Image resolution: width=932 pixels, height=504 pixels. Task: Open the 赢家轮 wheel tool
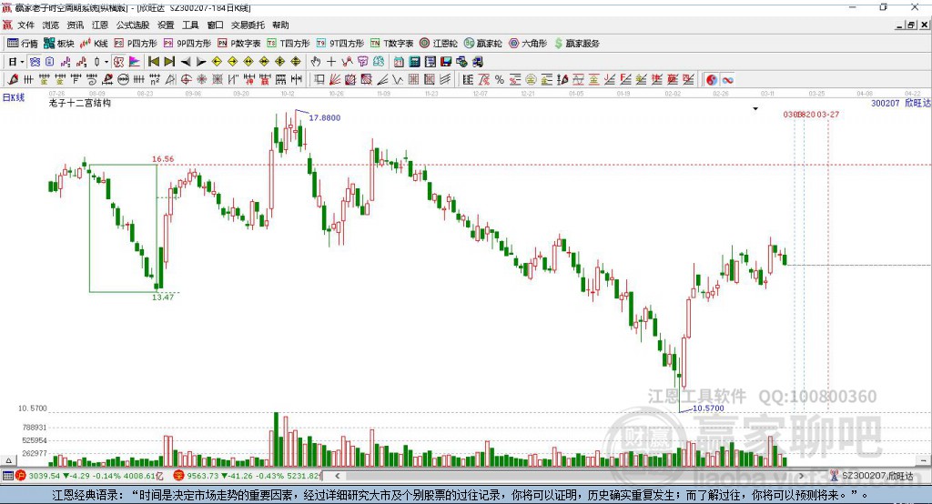pos(483,44)
